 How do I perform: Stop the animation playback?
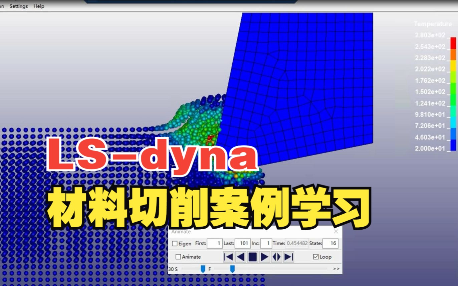[x=253, y=257]
